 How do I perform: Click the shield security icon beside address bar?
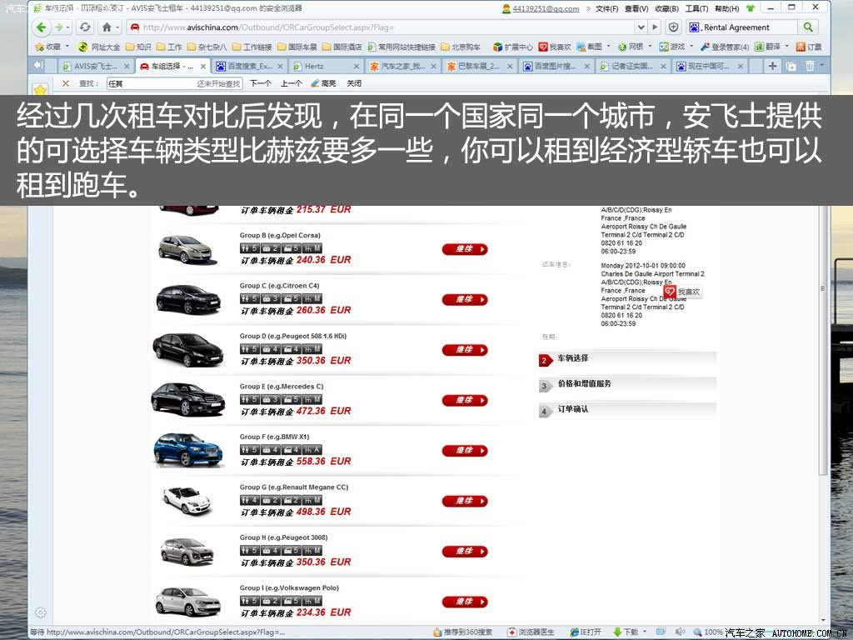(x=673, y=27)
